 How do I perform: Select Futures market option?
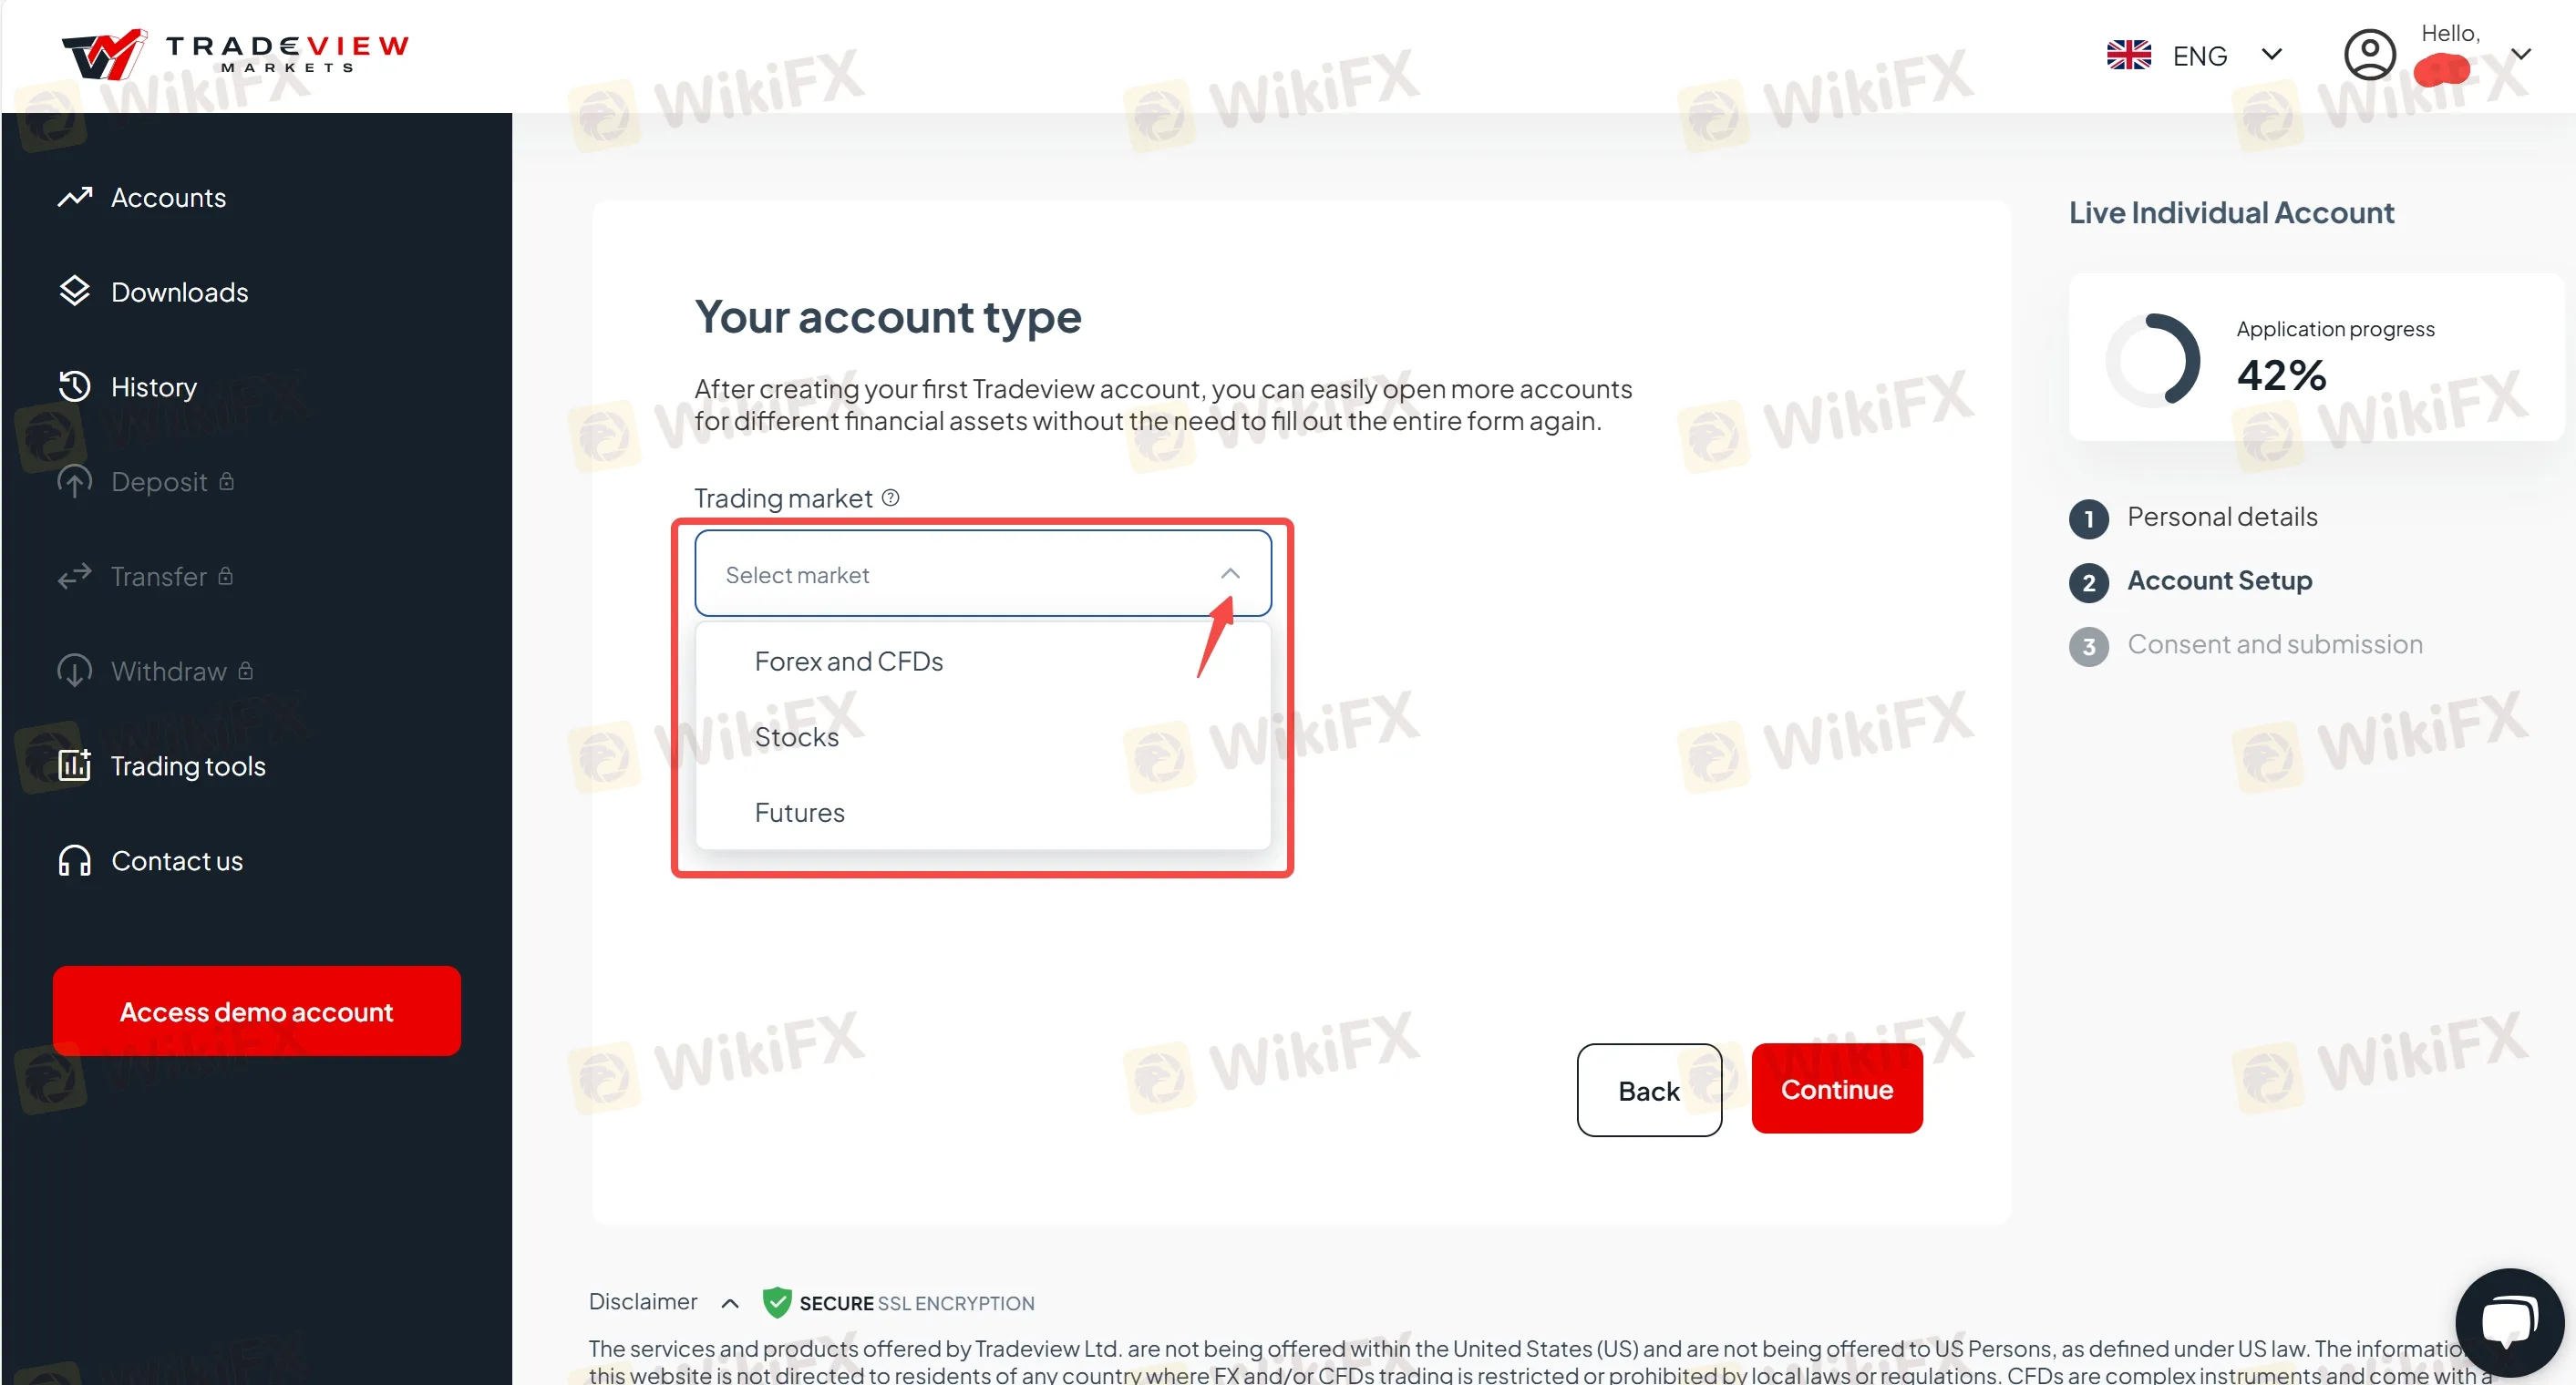coord(799,810)
